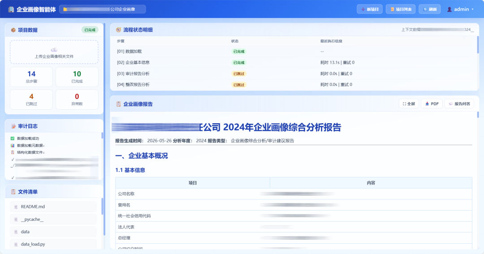Click the 曾用名 row label
The image size is (484, 254).
[x=124, y=205]
